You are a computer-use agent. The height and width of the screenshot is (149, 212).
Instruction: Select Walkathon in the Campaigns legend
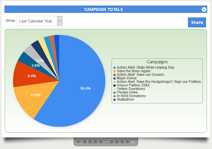(126, 99)
